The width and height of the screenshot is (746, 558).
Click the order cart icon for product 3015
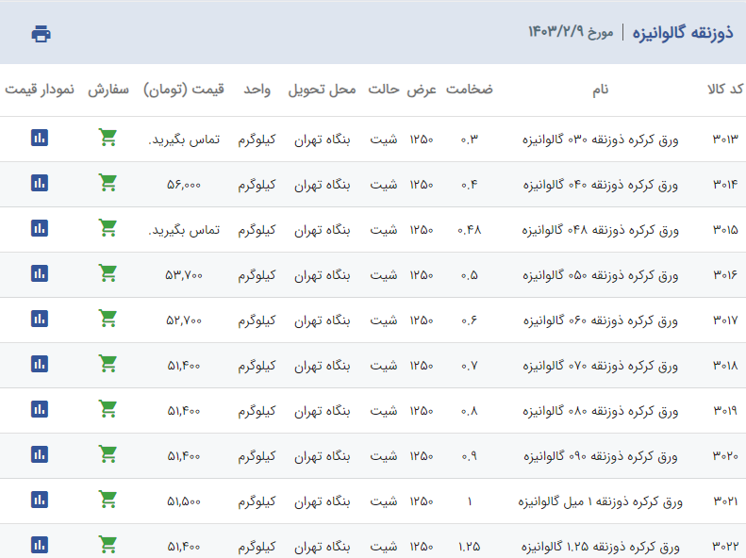click(x=108, y=228)
